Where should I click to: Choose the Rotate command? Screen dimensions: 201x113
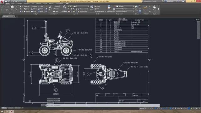(34, 6)
